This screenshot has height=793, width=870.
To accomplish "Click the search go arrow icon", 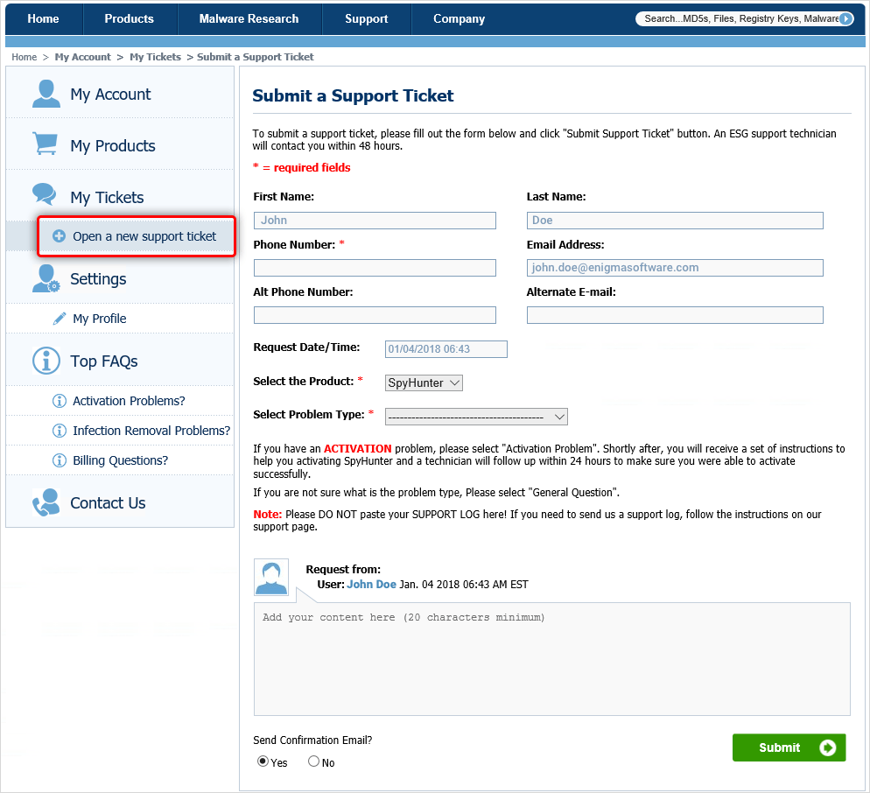I will [x=845, y=18].
